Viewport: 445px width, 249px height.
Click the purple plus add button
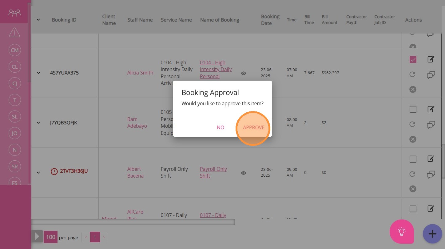[432, 234]
